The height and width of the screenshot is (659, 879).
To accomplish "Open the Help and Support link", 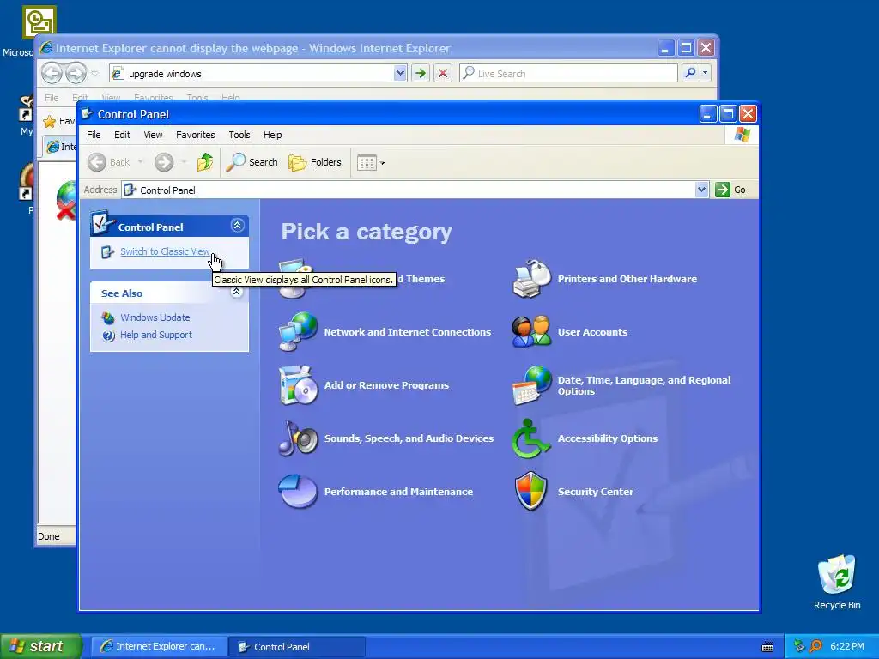I will click(x=156, y=336).
